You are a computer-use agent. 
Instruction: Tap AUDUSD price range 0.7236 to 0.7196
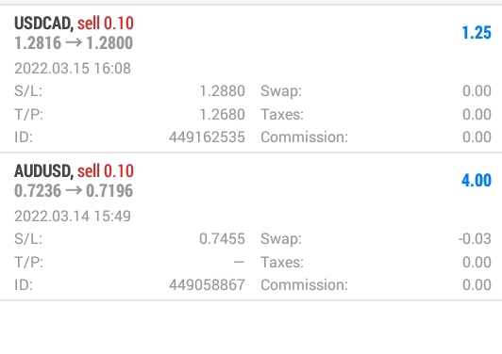click(74, 190)
